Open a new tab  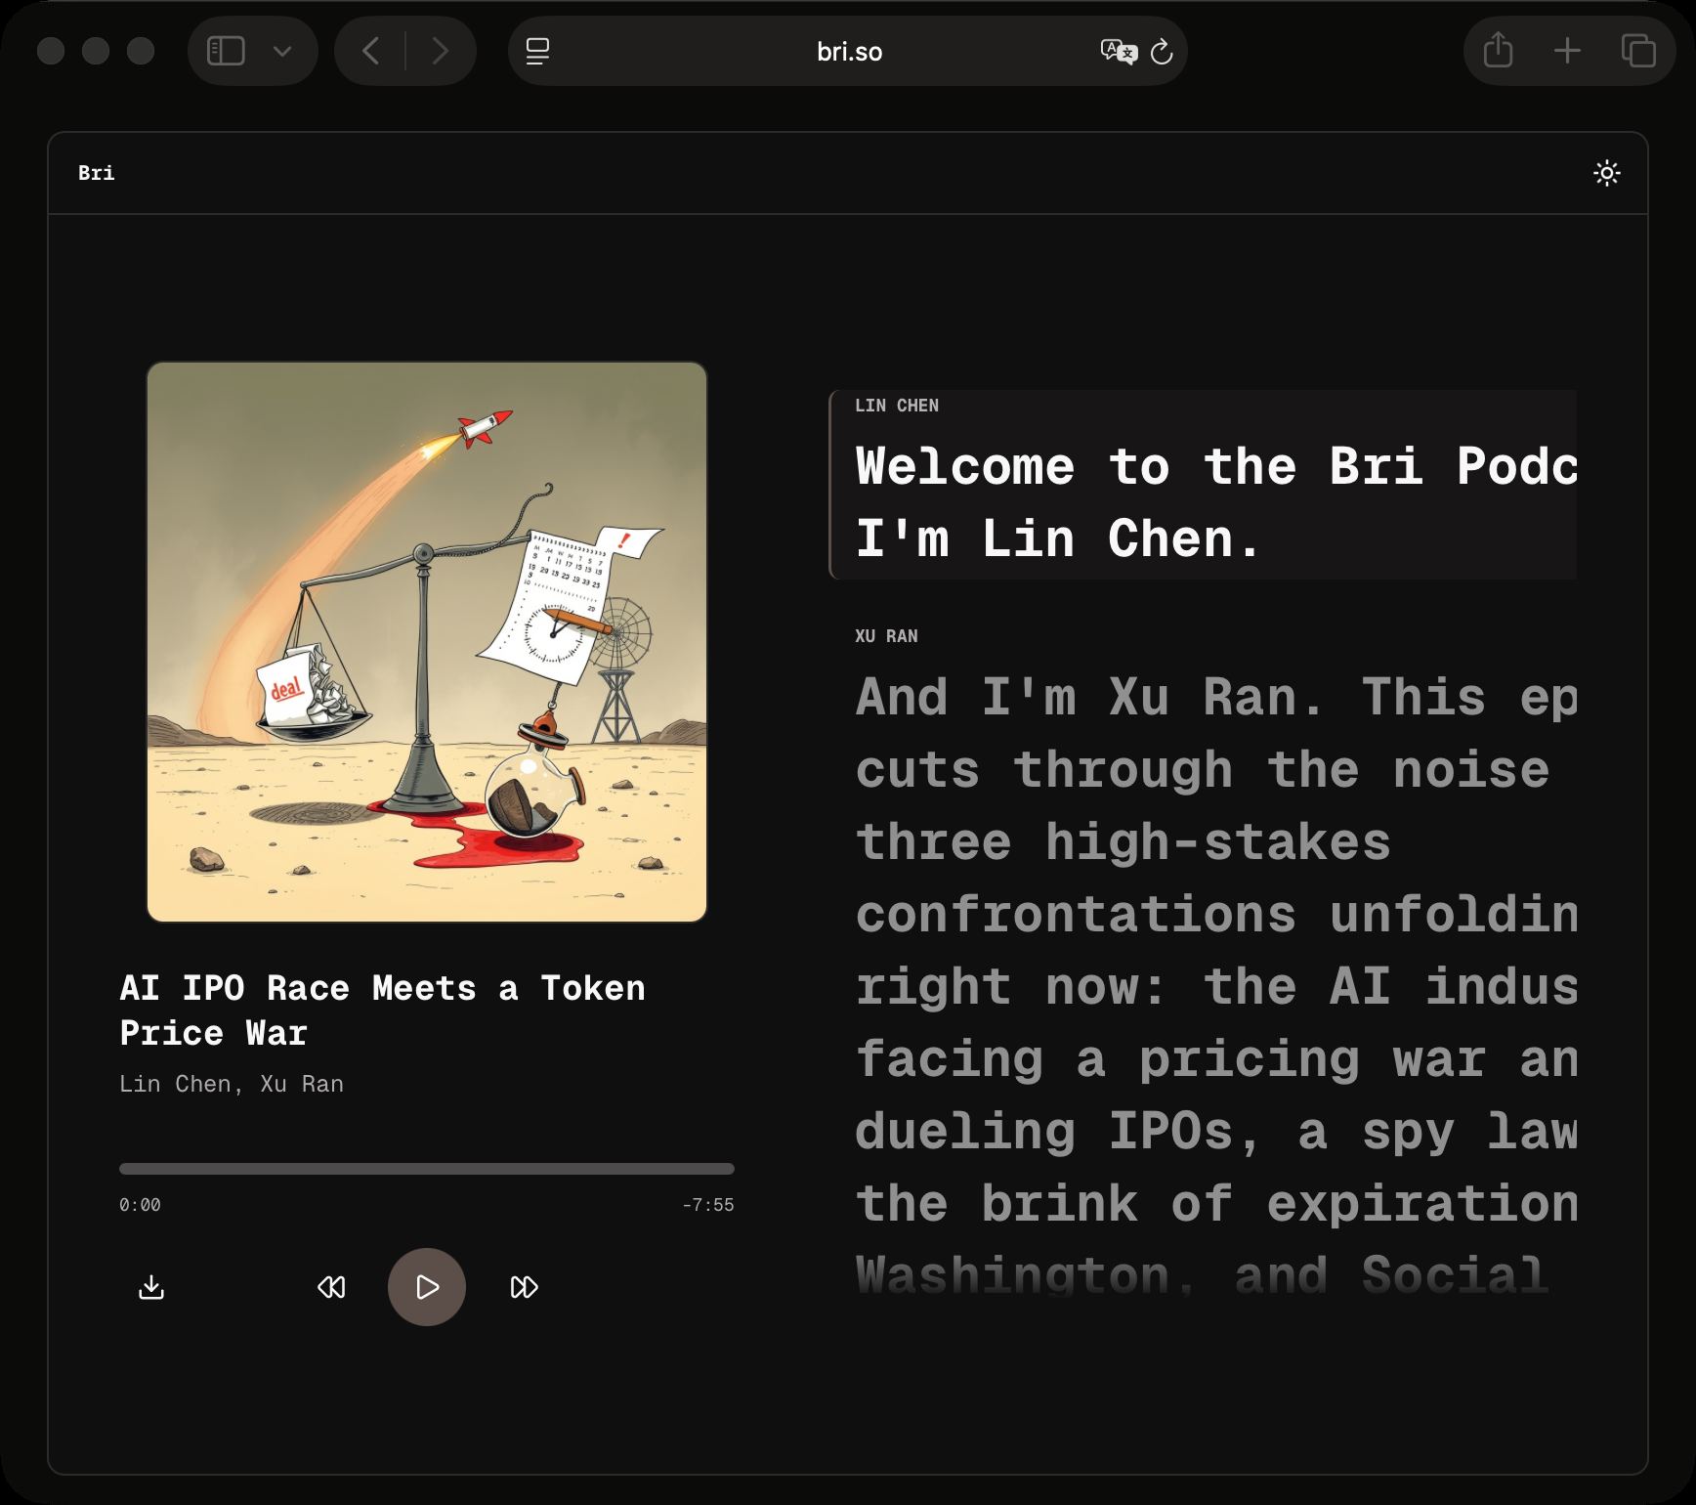(1567, 51)
